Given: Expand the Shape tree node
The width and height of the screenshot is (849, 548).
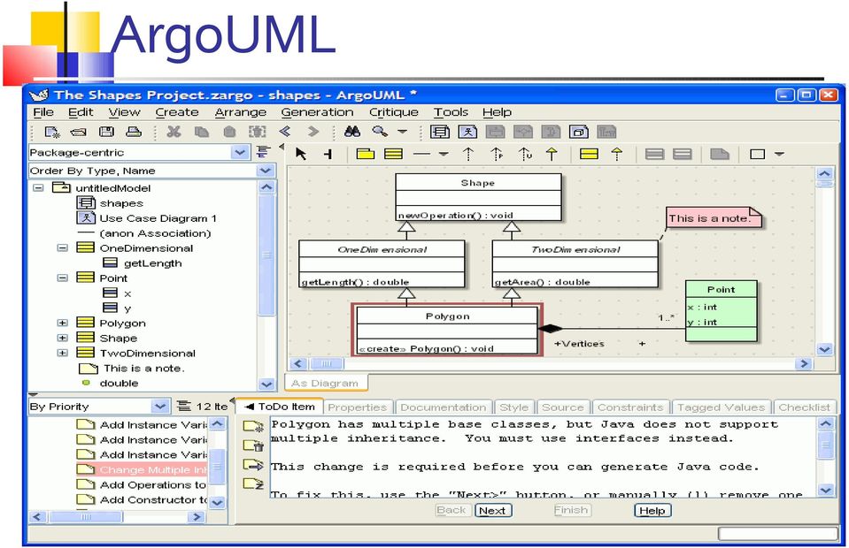Looking at the screenshot, I should 63,338.
